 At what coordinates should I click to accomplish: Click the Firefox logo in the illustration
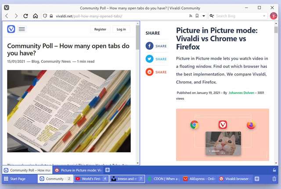click(251, 125)
